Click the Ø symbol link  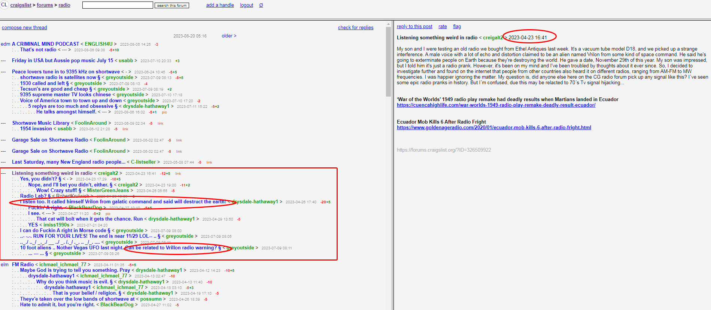[x=261, y=5]
